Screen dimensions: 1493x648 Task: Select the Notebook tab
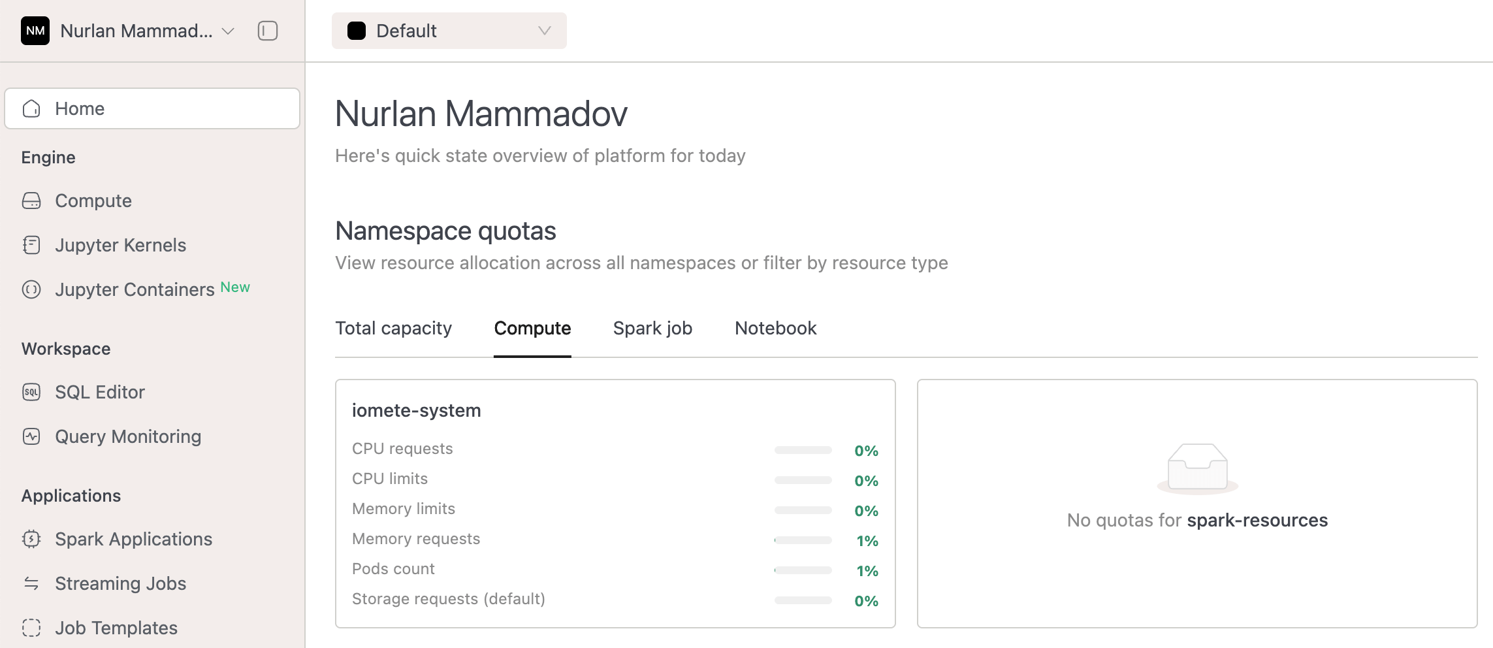pos(775,328)
